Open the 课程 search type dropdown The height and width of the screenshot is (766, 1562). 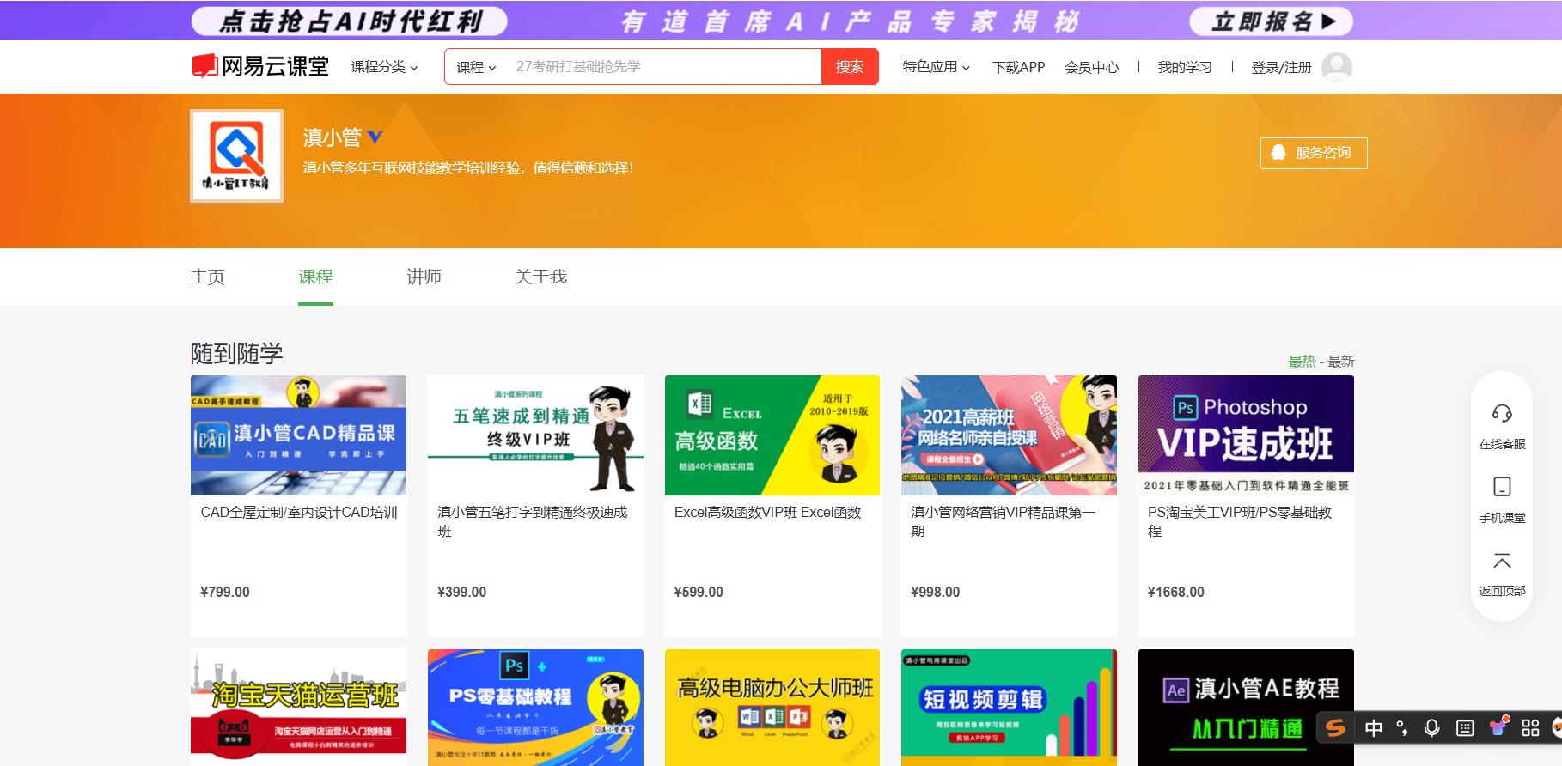pyautogui.click(x=476, y=67)
